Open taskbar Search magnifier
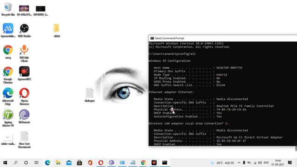Screen dimensions: 297x167 pos(16,163)
